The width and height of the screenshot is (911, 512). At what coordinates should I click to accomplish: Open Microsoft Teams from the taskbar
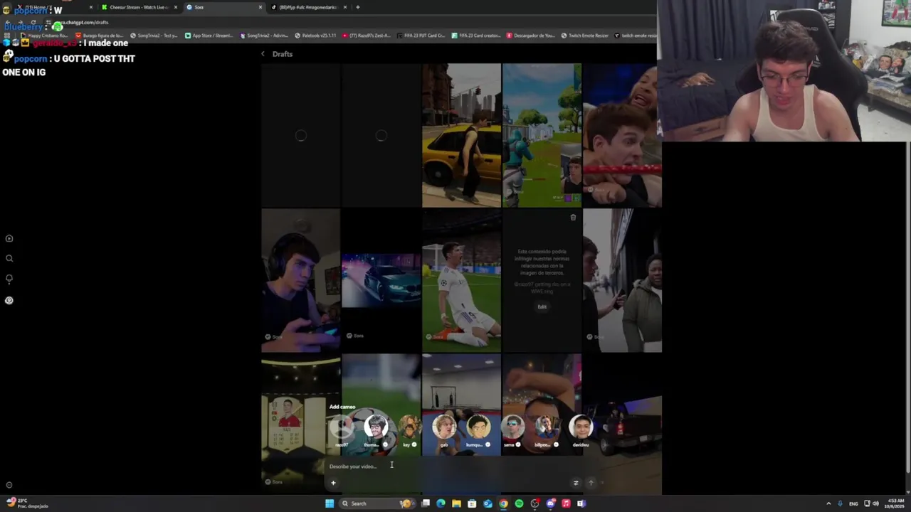point(581,503)
